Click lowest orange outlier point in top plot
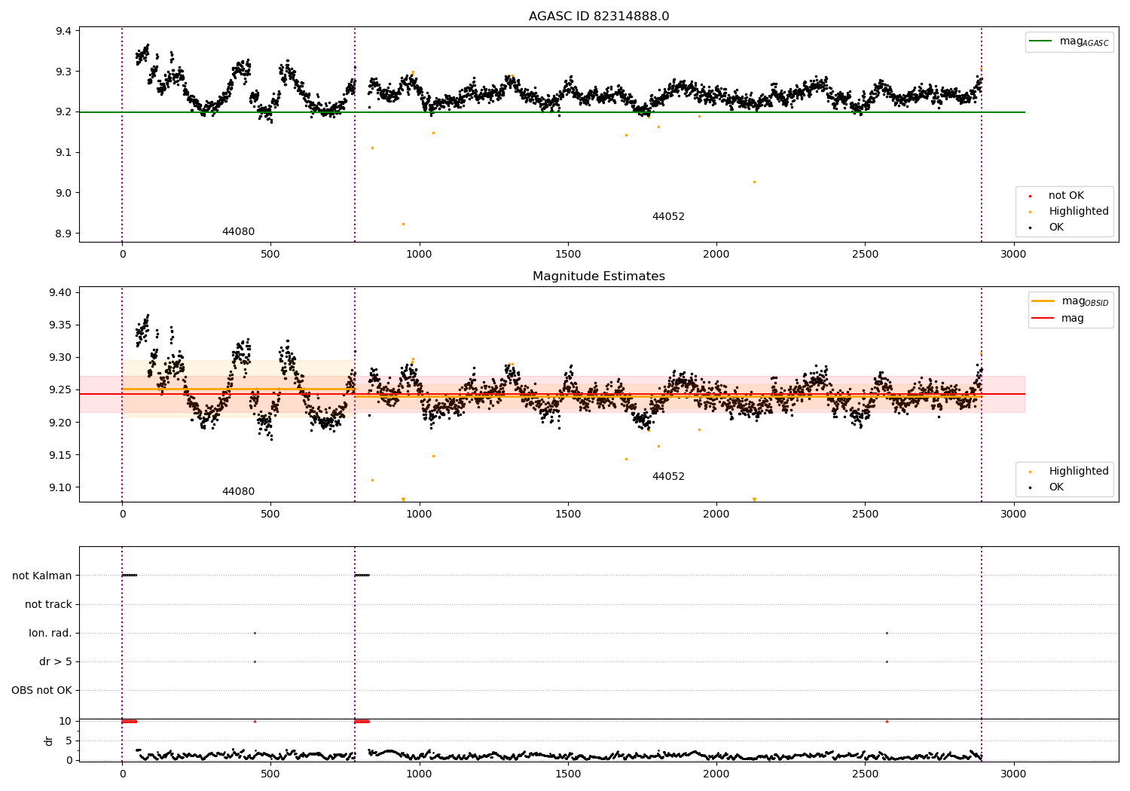1130x791 pixels. click(403, 224)
